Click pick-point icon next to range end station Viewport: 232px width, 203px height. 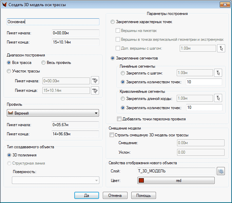(95, 90)
